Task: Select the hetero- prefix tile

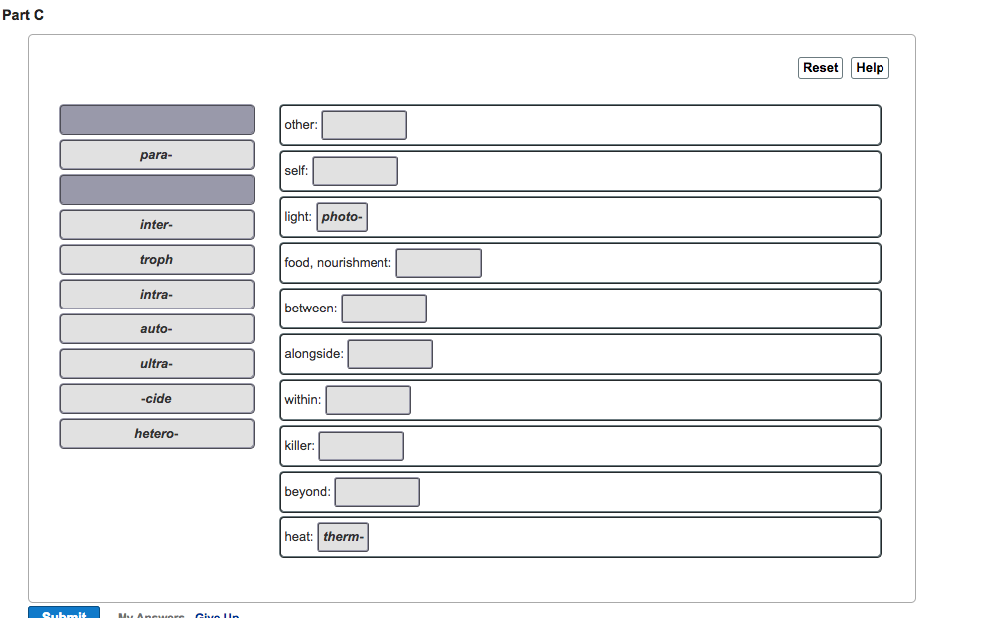Action: 156,433
